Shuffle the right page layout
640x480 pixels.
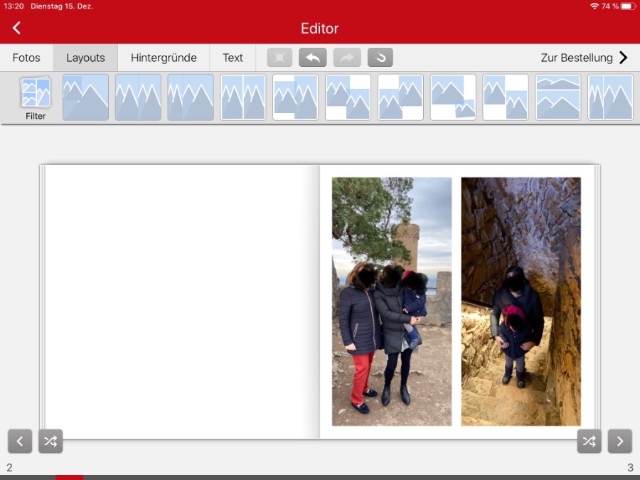coord(590,441)
